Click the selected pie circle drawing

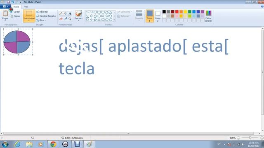17,42
